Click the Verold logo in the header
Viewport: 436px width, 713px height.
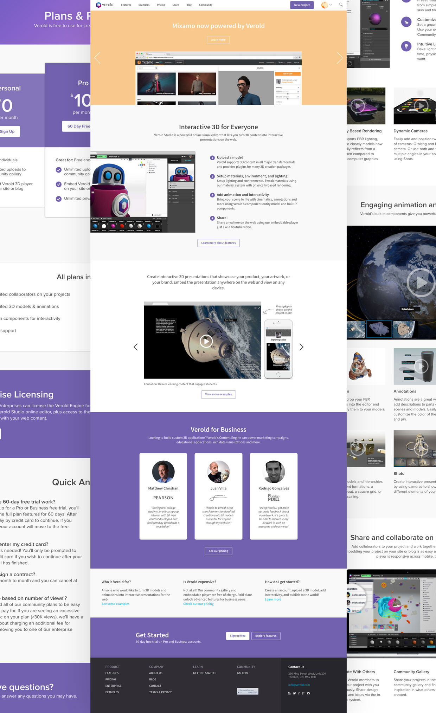tap(105, 5)
